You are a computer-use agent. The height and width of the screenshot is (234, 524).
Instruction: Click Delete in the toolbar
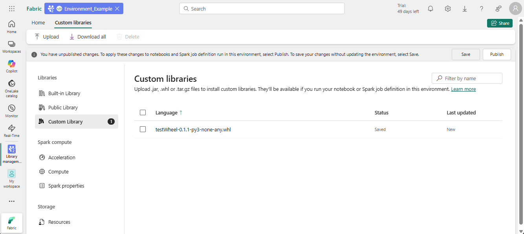tap(128, 37)
